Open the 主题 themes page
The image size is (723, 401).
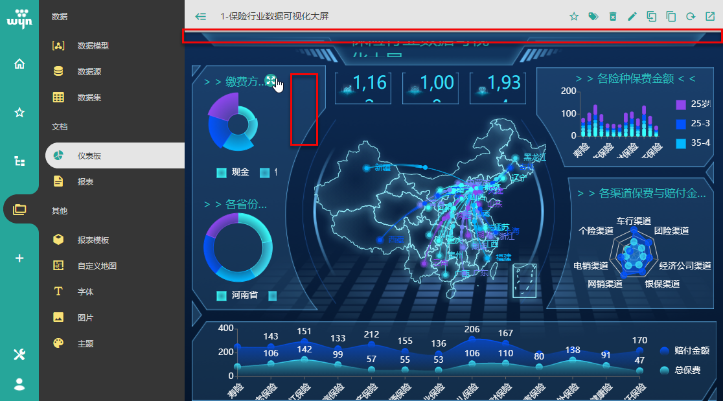pos(85,344)
